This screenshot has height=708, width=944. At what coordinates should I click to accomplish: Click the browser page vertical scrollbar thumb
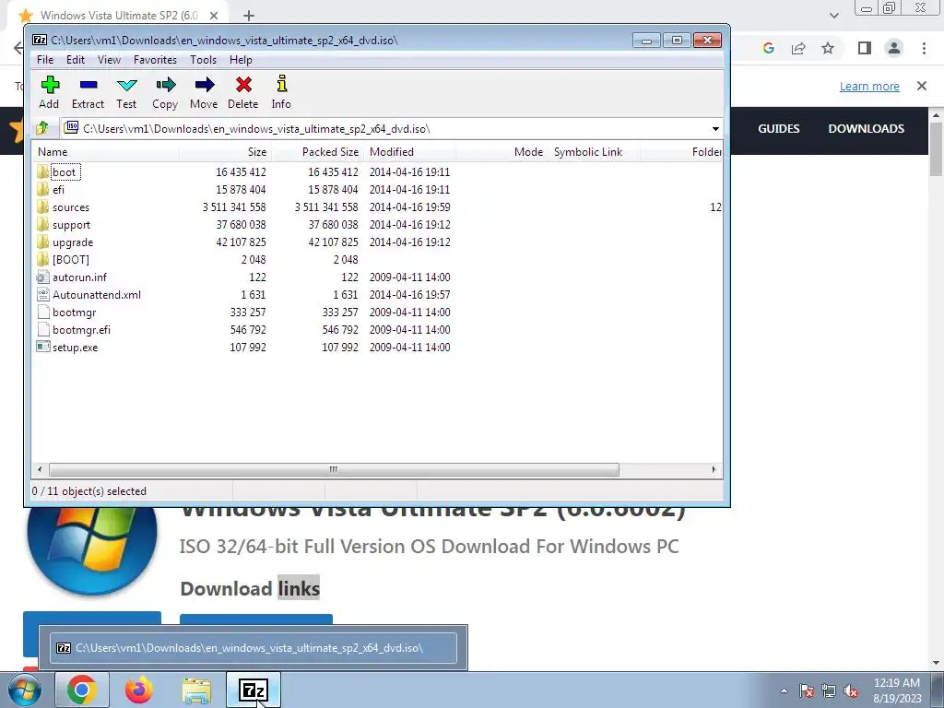click(937, 148)
